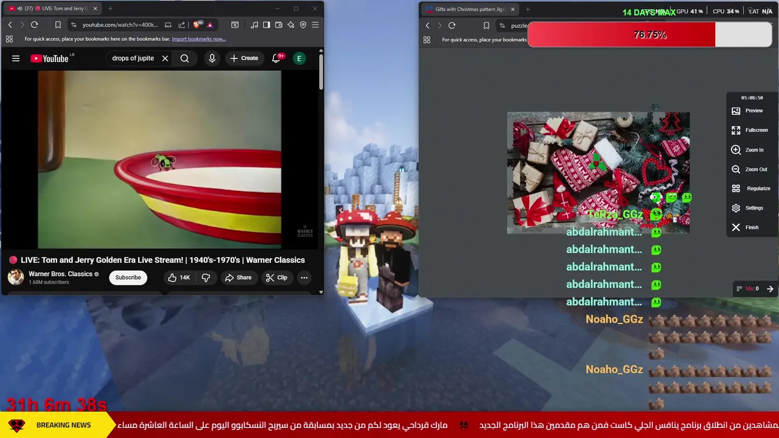Open apps grid on YouTube window bookmarks bar
779x438 pixels.
click(9, 39)
